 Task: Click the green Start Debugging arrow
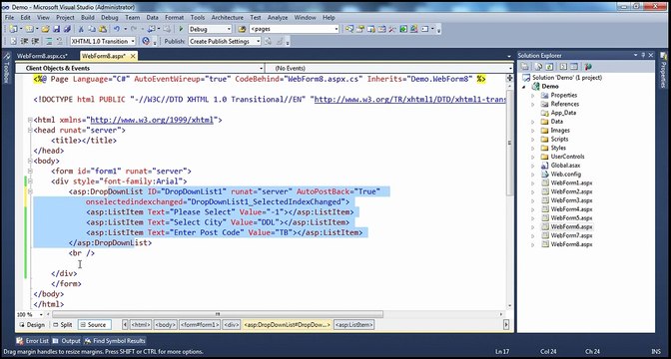coord(181,29)
